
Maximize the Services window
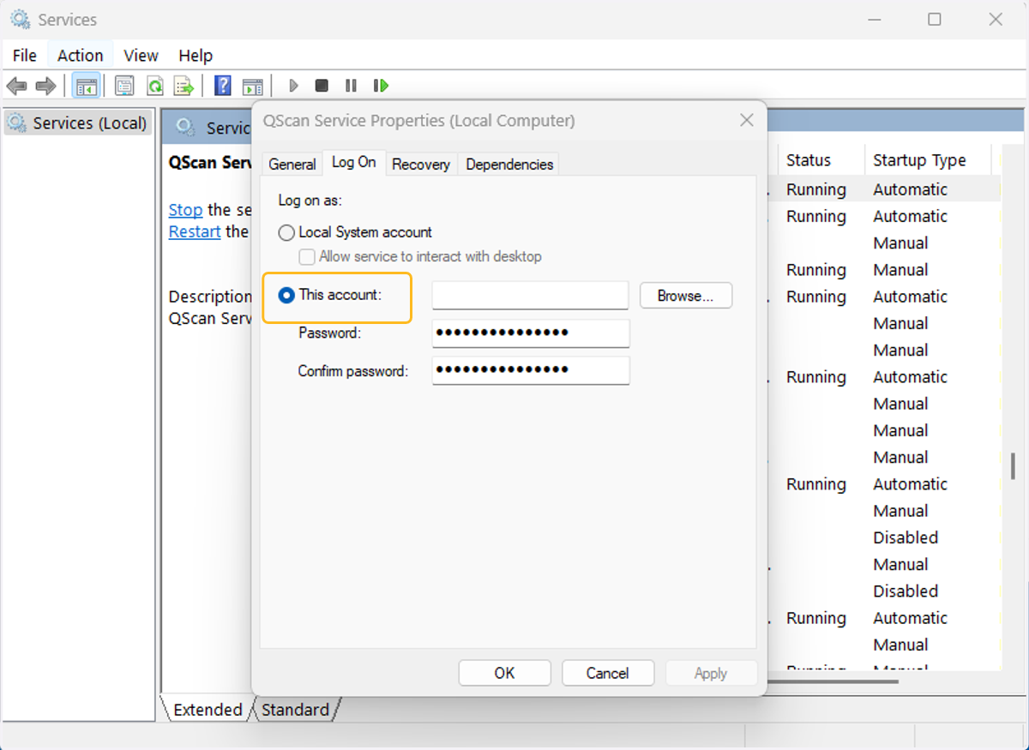[935, 19]
